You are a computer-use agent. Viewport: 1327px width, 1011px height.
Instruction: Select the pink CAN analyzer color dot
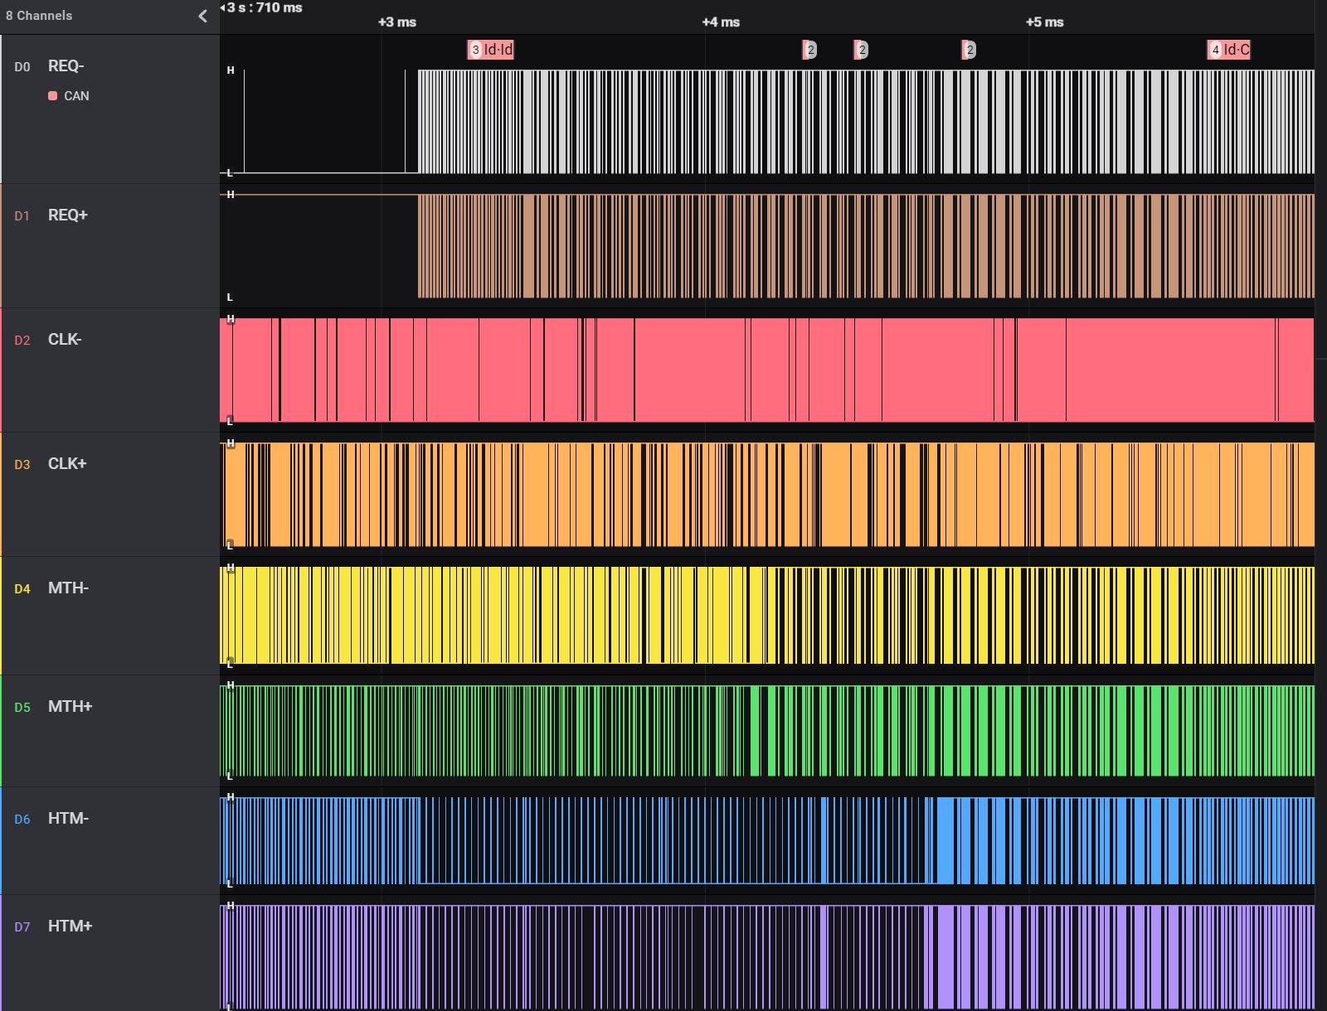coord(53,96)
